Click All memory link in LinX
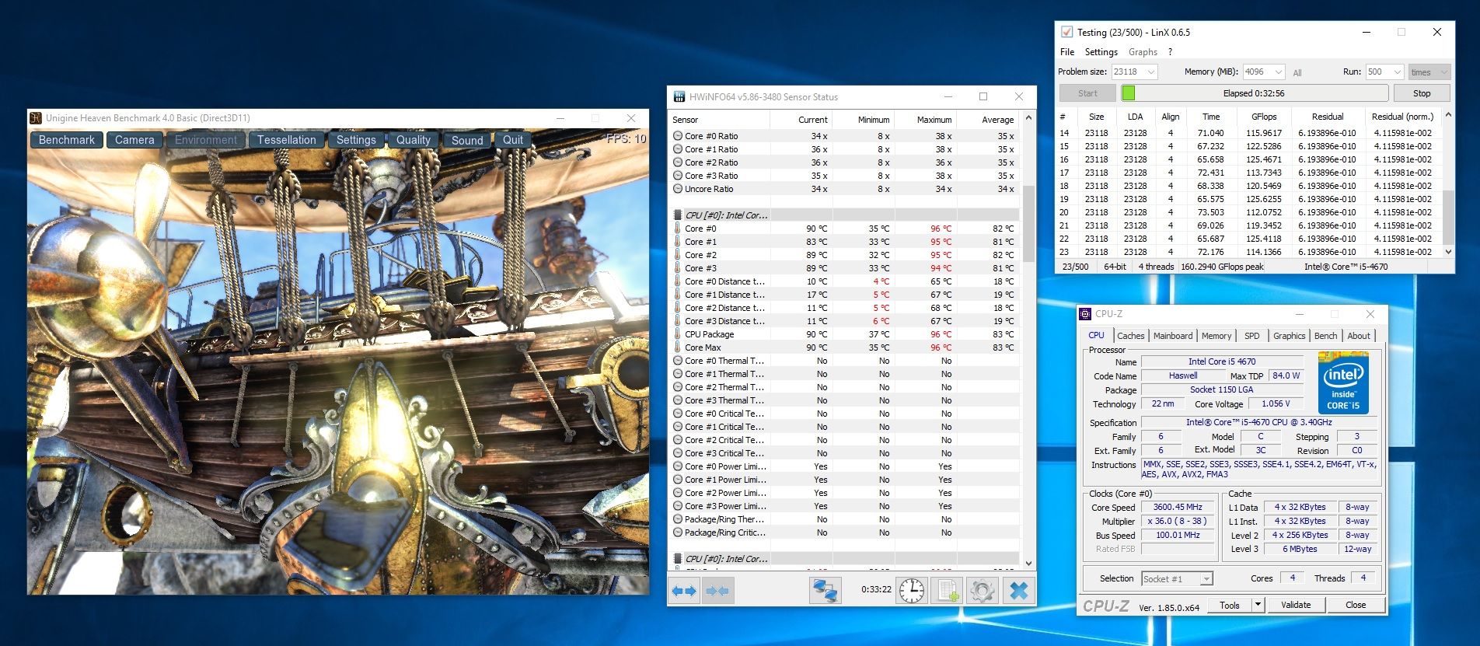Viewport: 1480px width, 646px height. click(x=1297, y=73)
